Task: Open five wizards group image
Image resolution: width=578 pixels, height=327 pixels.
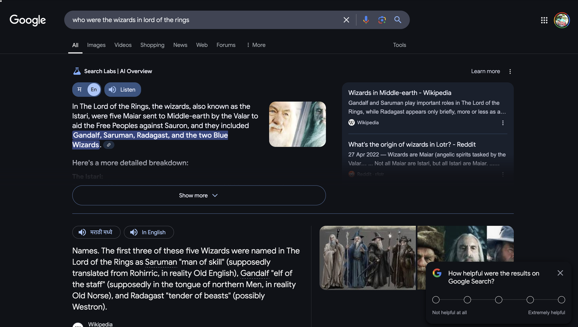Action: 367,258
